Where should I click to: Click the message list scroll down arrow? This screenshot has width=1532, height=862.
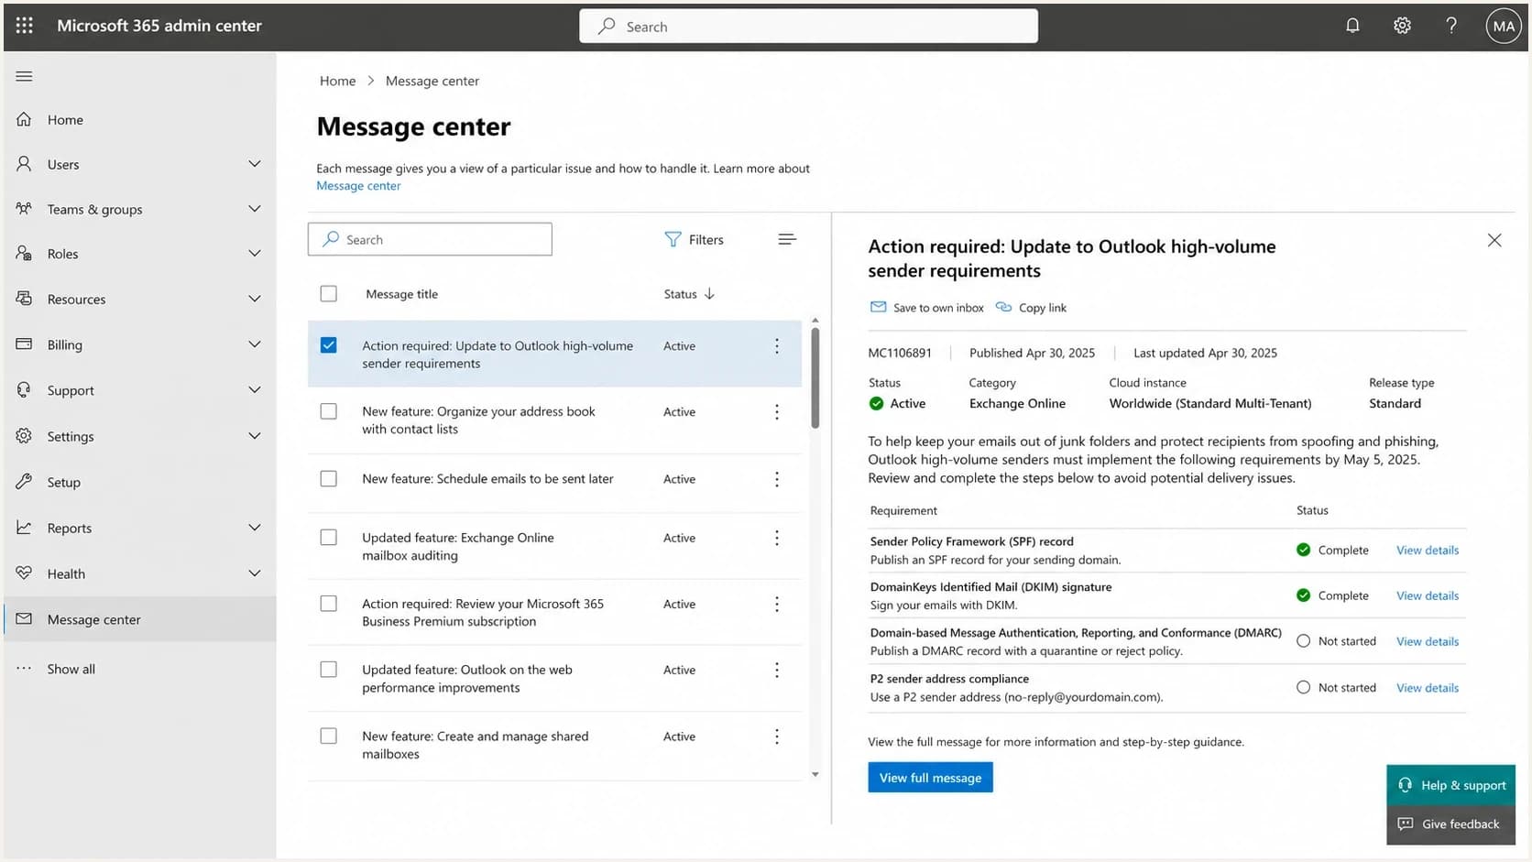pos(815,775)
